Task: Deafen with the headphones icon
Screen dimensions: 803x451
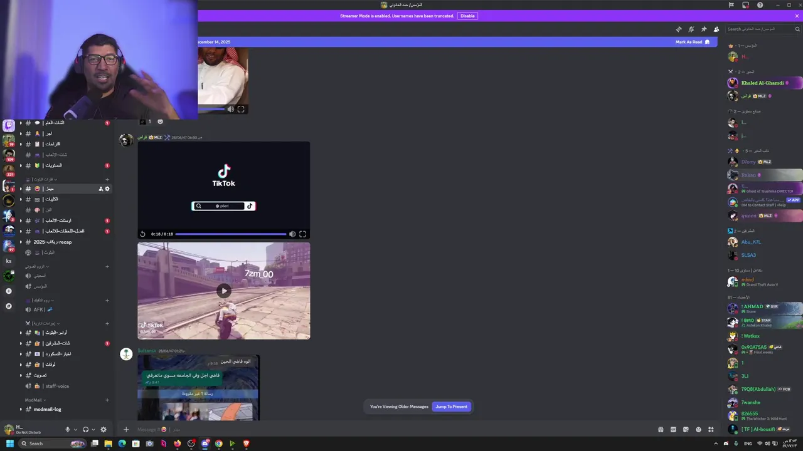Action: 85,430
